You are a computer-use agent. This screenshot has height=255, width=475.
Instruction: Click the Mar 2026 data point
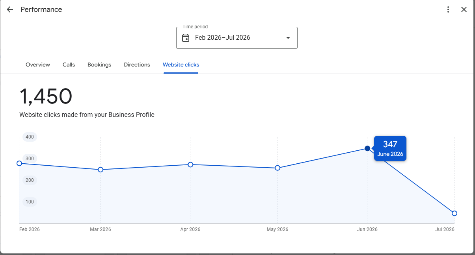[x=101, y=170]
